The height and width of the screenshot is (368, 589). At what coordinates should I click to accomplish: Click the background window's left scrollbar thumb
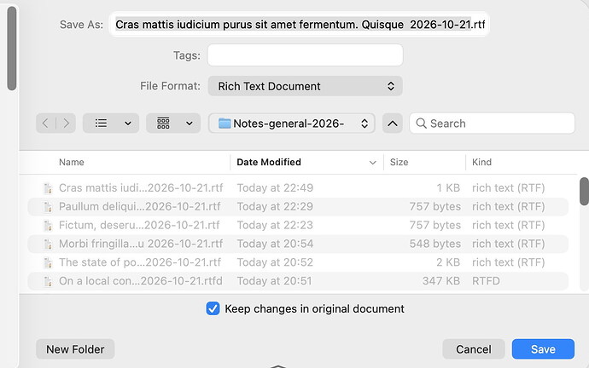[x=12, y=48]
